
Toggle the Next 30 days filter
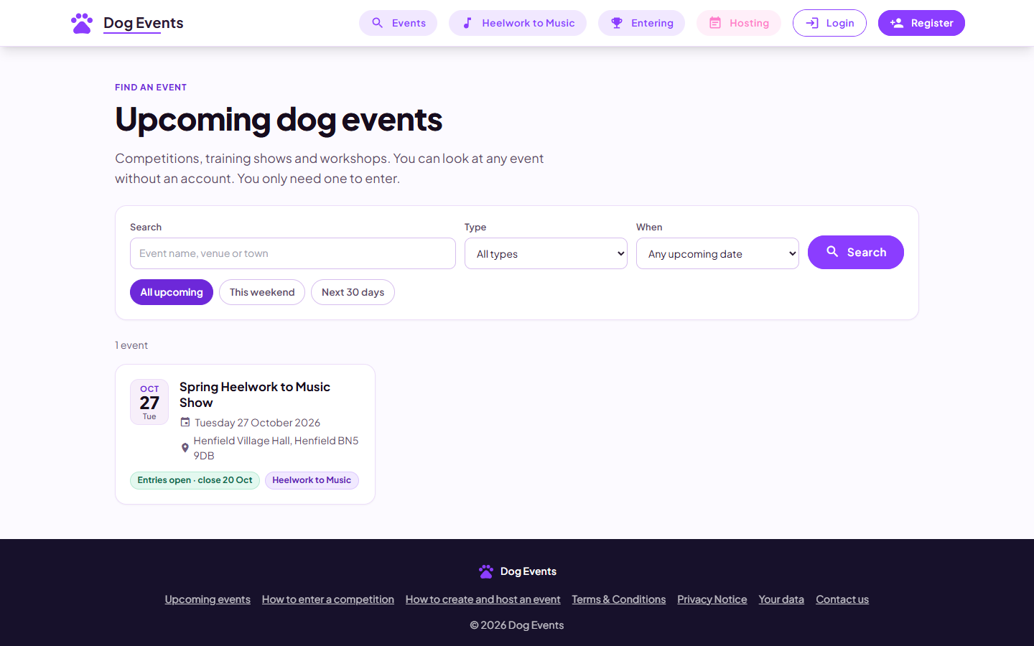[x=353, y=292]
